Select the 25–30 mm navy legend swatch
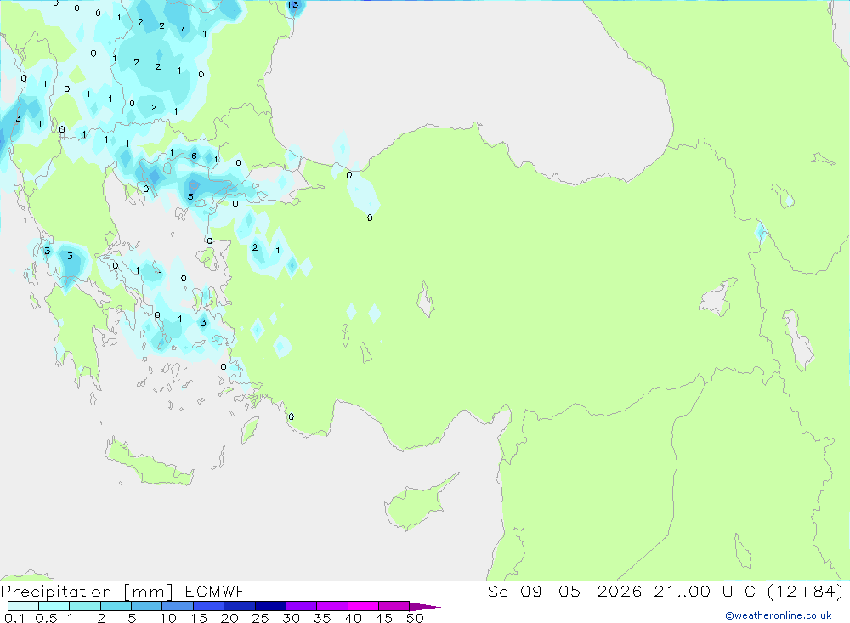 coord(270,606)
